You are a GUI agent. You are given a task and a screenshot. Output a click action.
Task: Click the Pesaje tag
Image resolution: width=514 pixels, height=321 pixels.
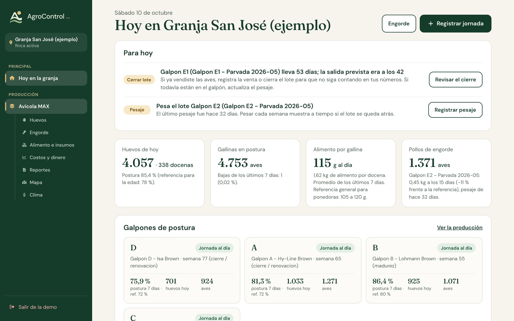[137, 110]
